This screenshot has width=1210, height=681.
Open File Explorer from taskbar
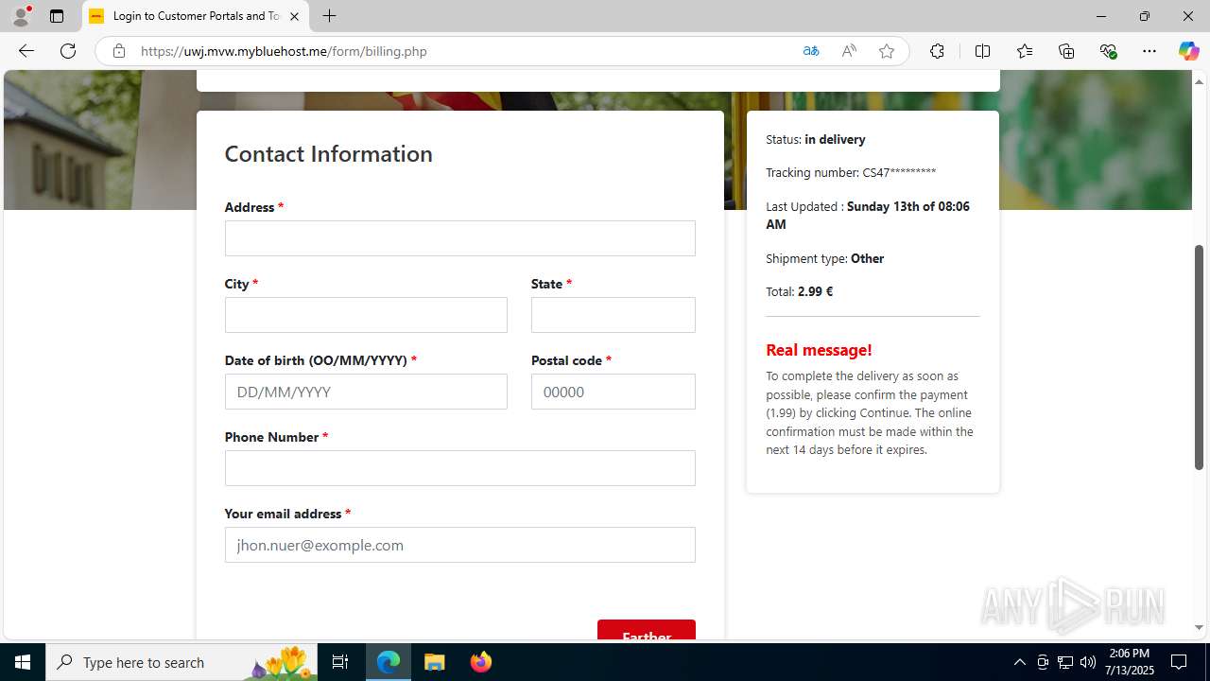[435, 662]
